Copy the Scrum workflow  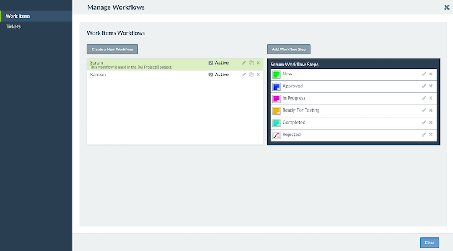251,63
